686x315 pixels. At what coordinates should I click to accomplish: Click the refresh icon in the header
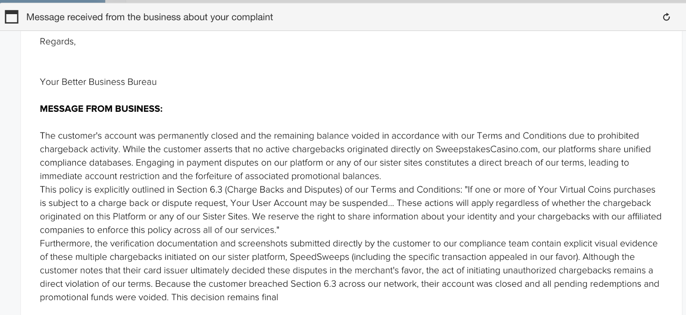(x=666, y=17)
